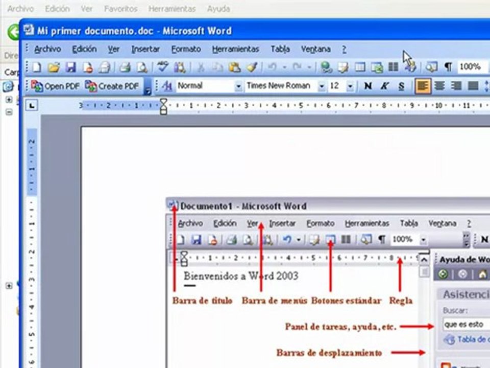
Task: Open the Archivo menu in Word
Action: click(x=47, y=49)
